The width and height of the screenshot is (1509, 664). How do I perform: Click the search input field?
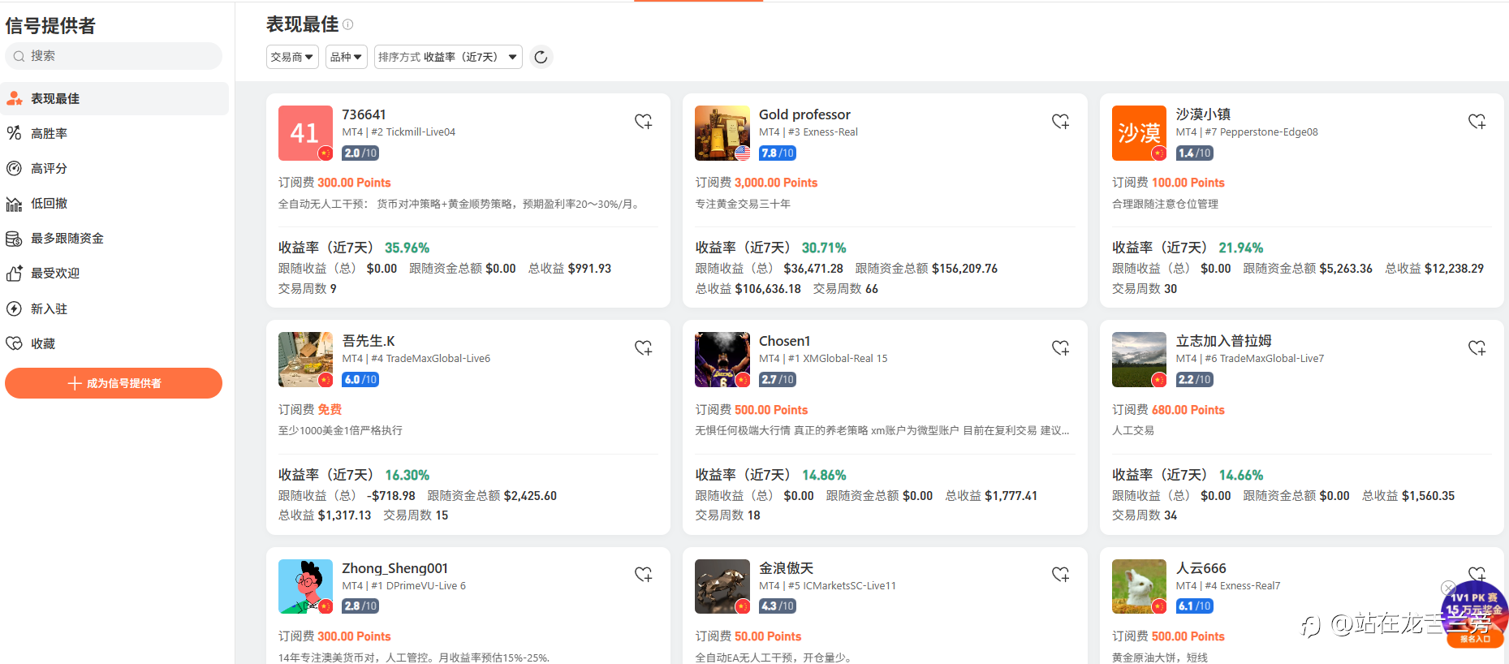point(114,56)
